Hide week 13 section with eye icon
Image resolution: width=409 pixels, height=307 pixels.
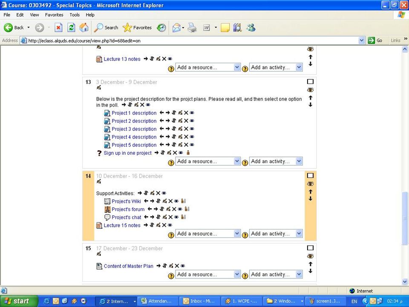[x=310, y=90]
